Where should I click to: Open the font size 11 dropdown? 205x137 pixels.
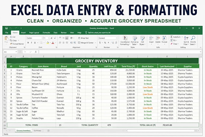click(x=49, y=38)
